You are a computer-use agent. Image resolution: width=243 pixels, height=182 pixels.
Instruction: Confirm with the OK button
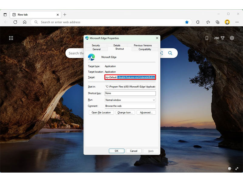click(117, 151)
